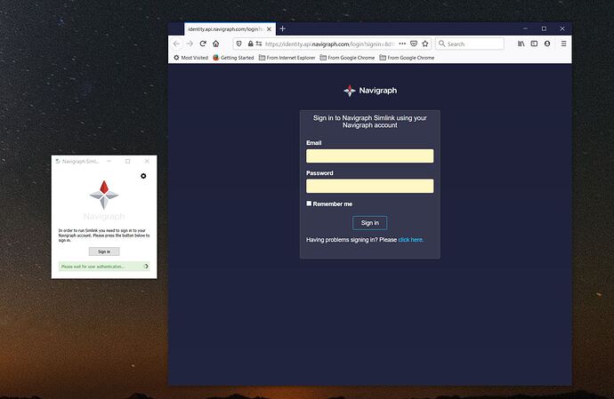Screen dimensions: 614x399
Task: Focus the Email input field
Action: pos(369,156)
